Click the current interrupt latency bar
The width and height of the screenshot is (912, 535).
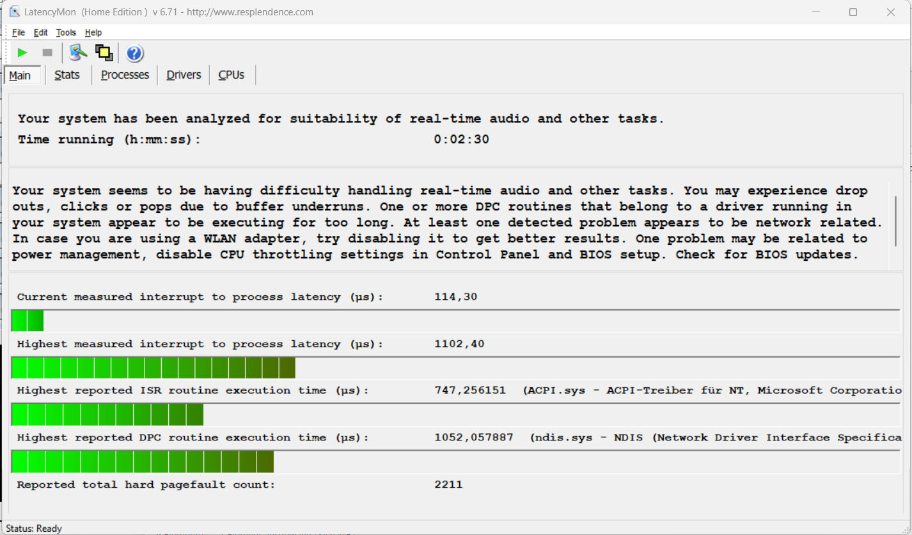(456, 321)
